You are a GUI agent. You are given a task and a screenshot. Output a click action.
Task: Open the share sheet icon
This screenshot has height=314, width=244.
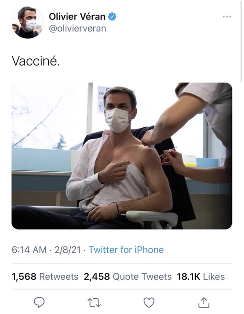(x=204, y=302)
